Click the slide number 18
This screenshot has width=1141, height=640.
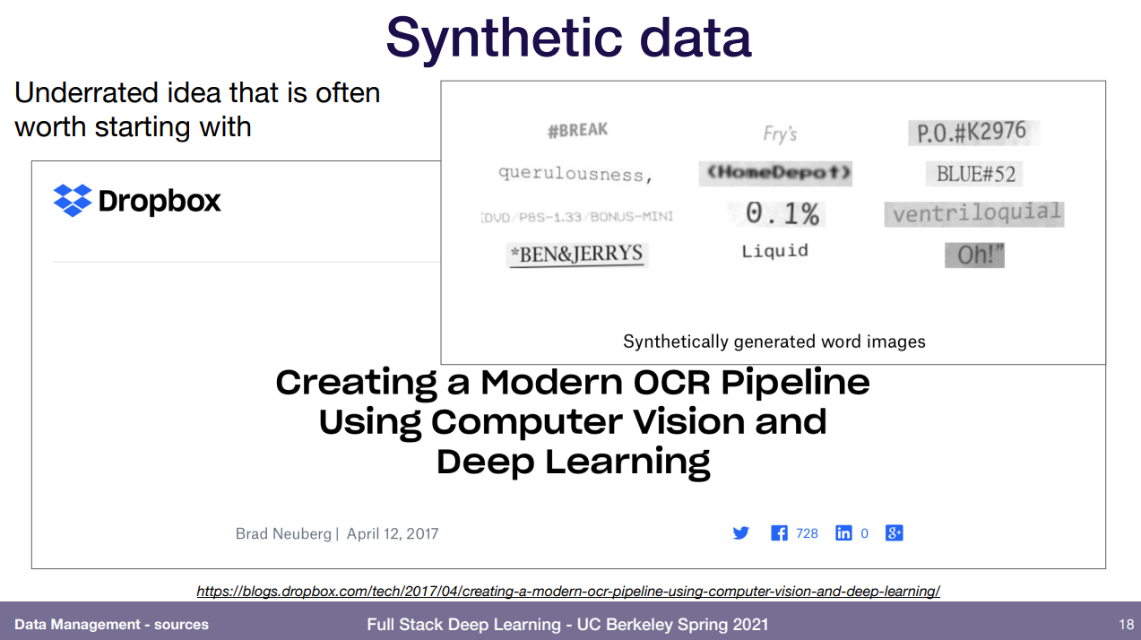tap(1127, 624)
